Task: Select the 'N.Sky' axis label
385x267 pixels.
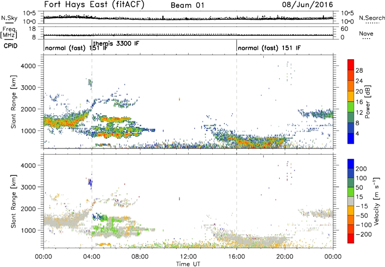Action: tap(9, 18)
